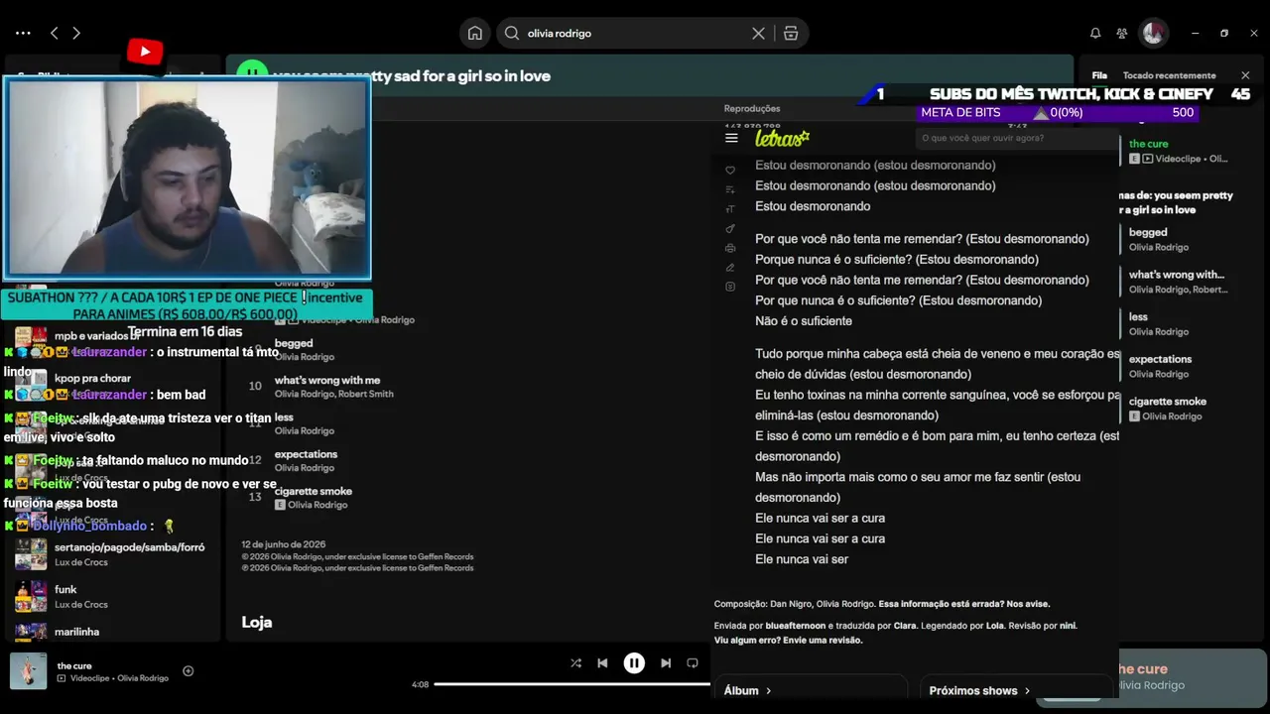Click the letras logo
The height and width of the screenshot is (714, 1270).
782,138
